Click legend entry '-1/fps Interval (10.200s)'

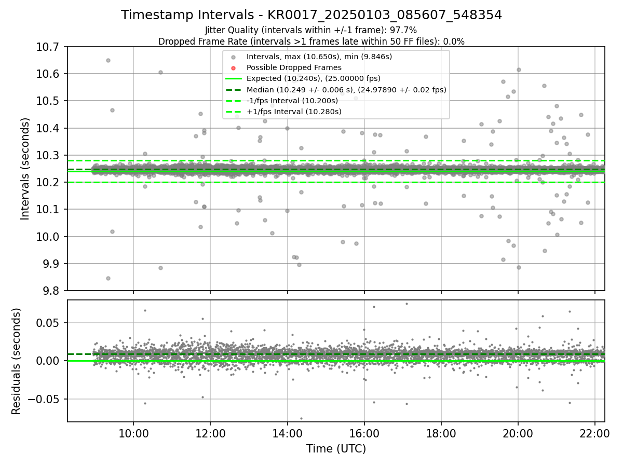click(x=292, y=101)
